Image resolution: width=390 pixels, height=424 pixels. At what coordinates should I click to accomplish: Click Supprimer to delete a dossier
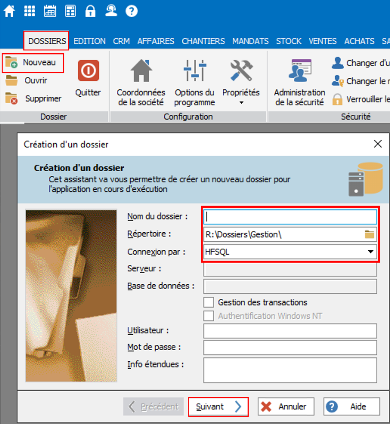click(34, 98)
